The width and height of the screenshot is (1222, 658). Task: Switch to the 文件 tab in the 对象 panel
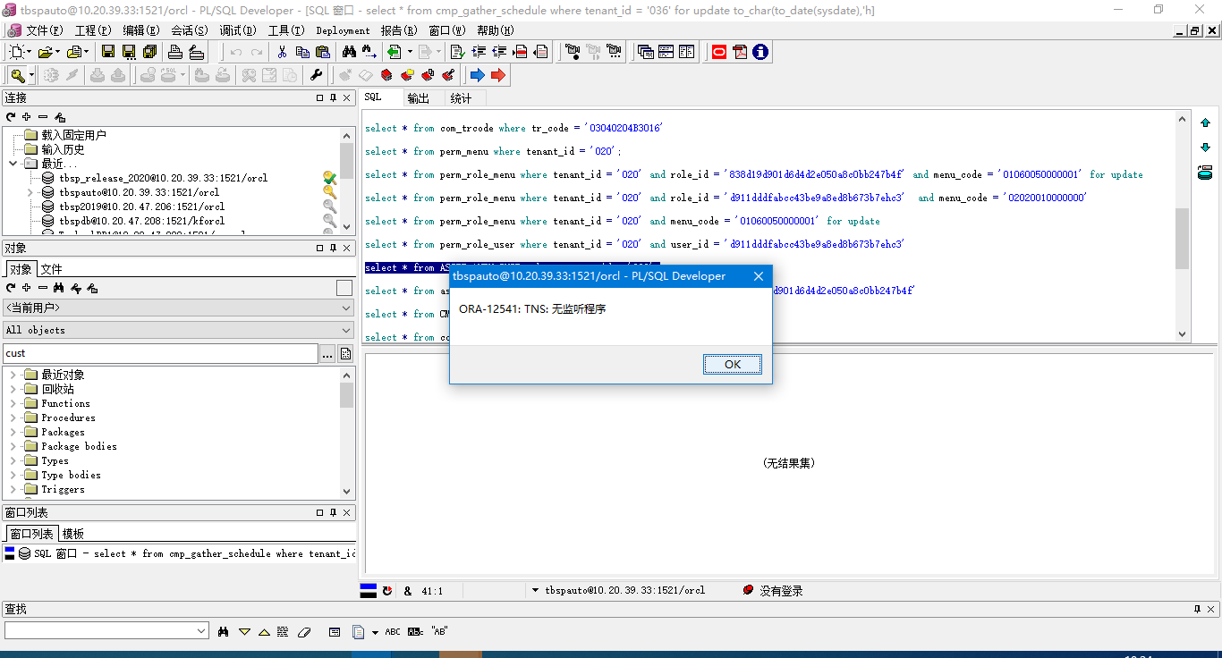pyautogui.click(x=51, y=269)
